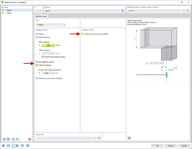Click the copy design support icon

coord(8,139)
